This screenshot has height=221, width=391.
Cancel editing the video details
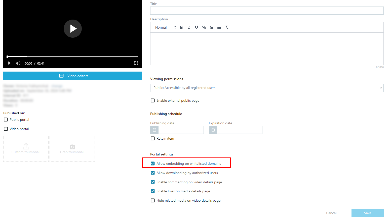coord(331,213)
